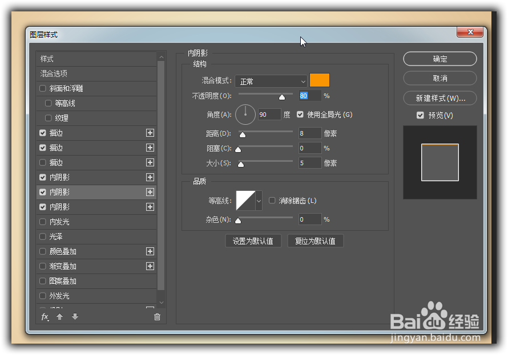Click the 复位为默认值 button

316,240
